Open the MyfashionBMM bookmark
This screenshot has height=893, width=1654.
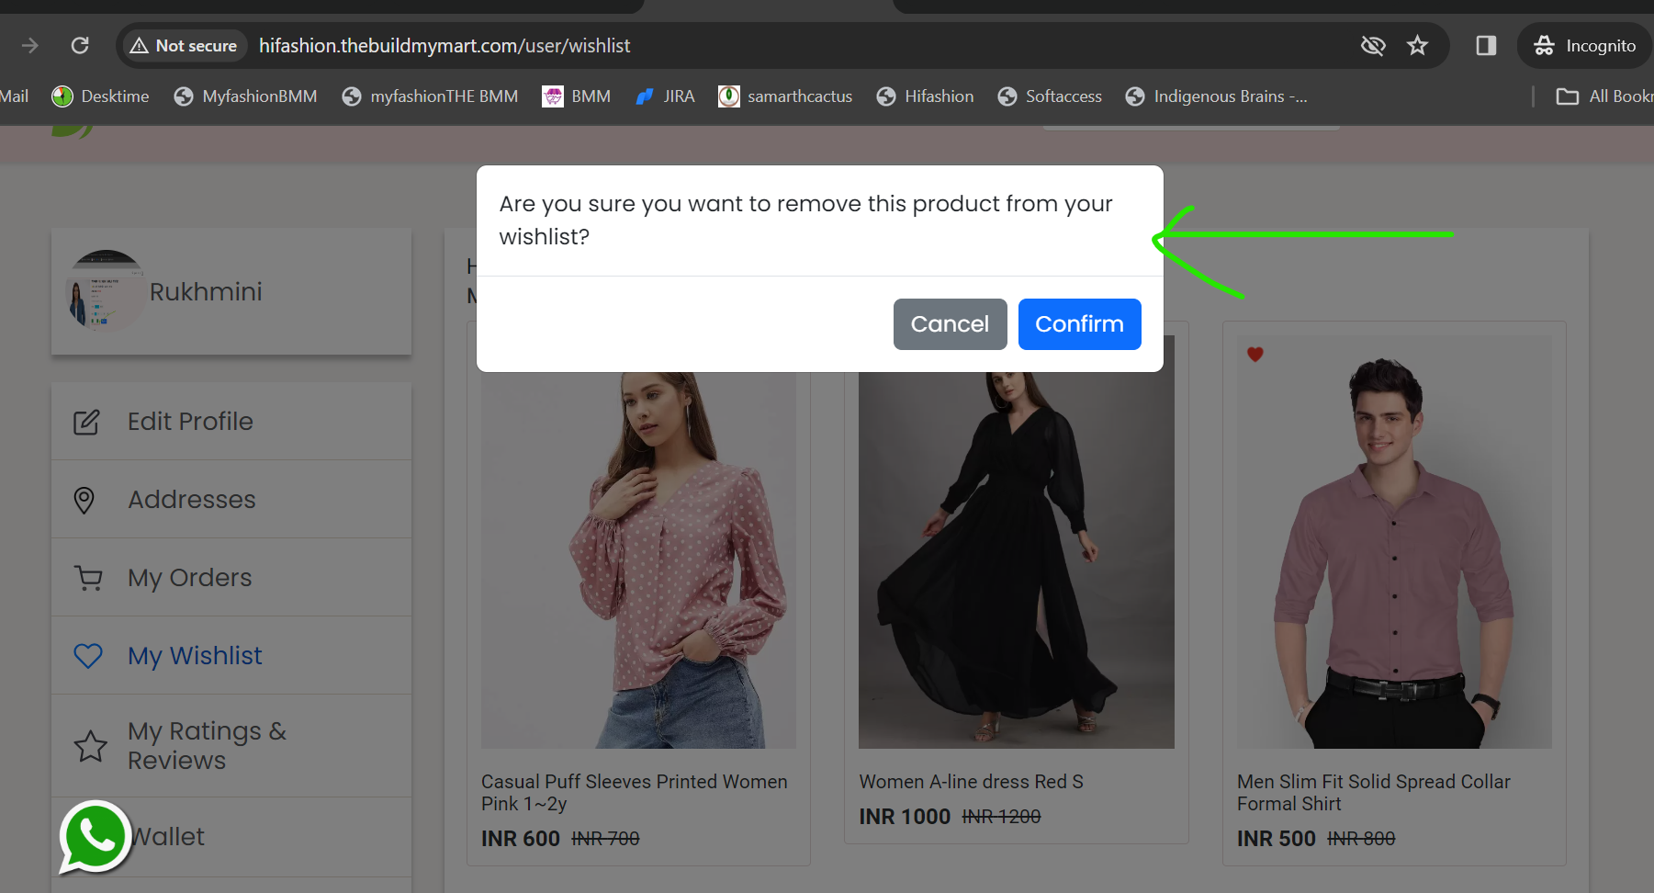pyautogui.click(x=245, y=96)
